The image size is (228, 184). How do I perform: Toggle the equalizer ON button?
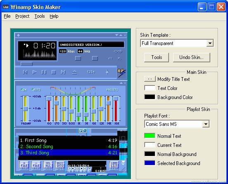[x=24, y=90]
